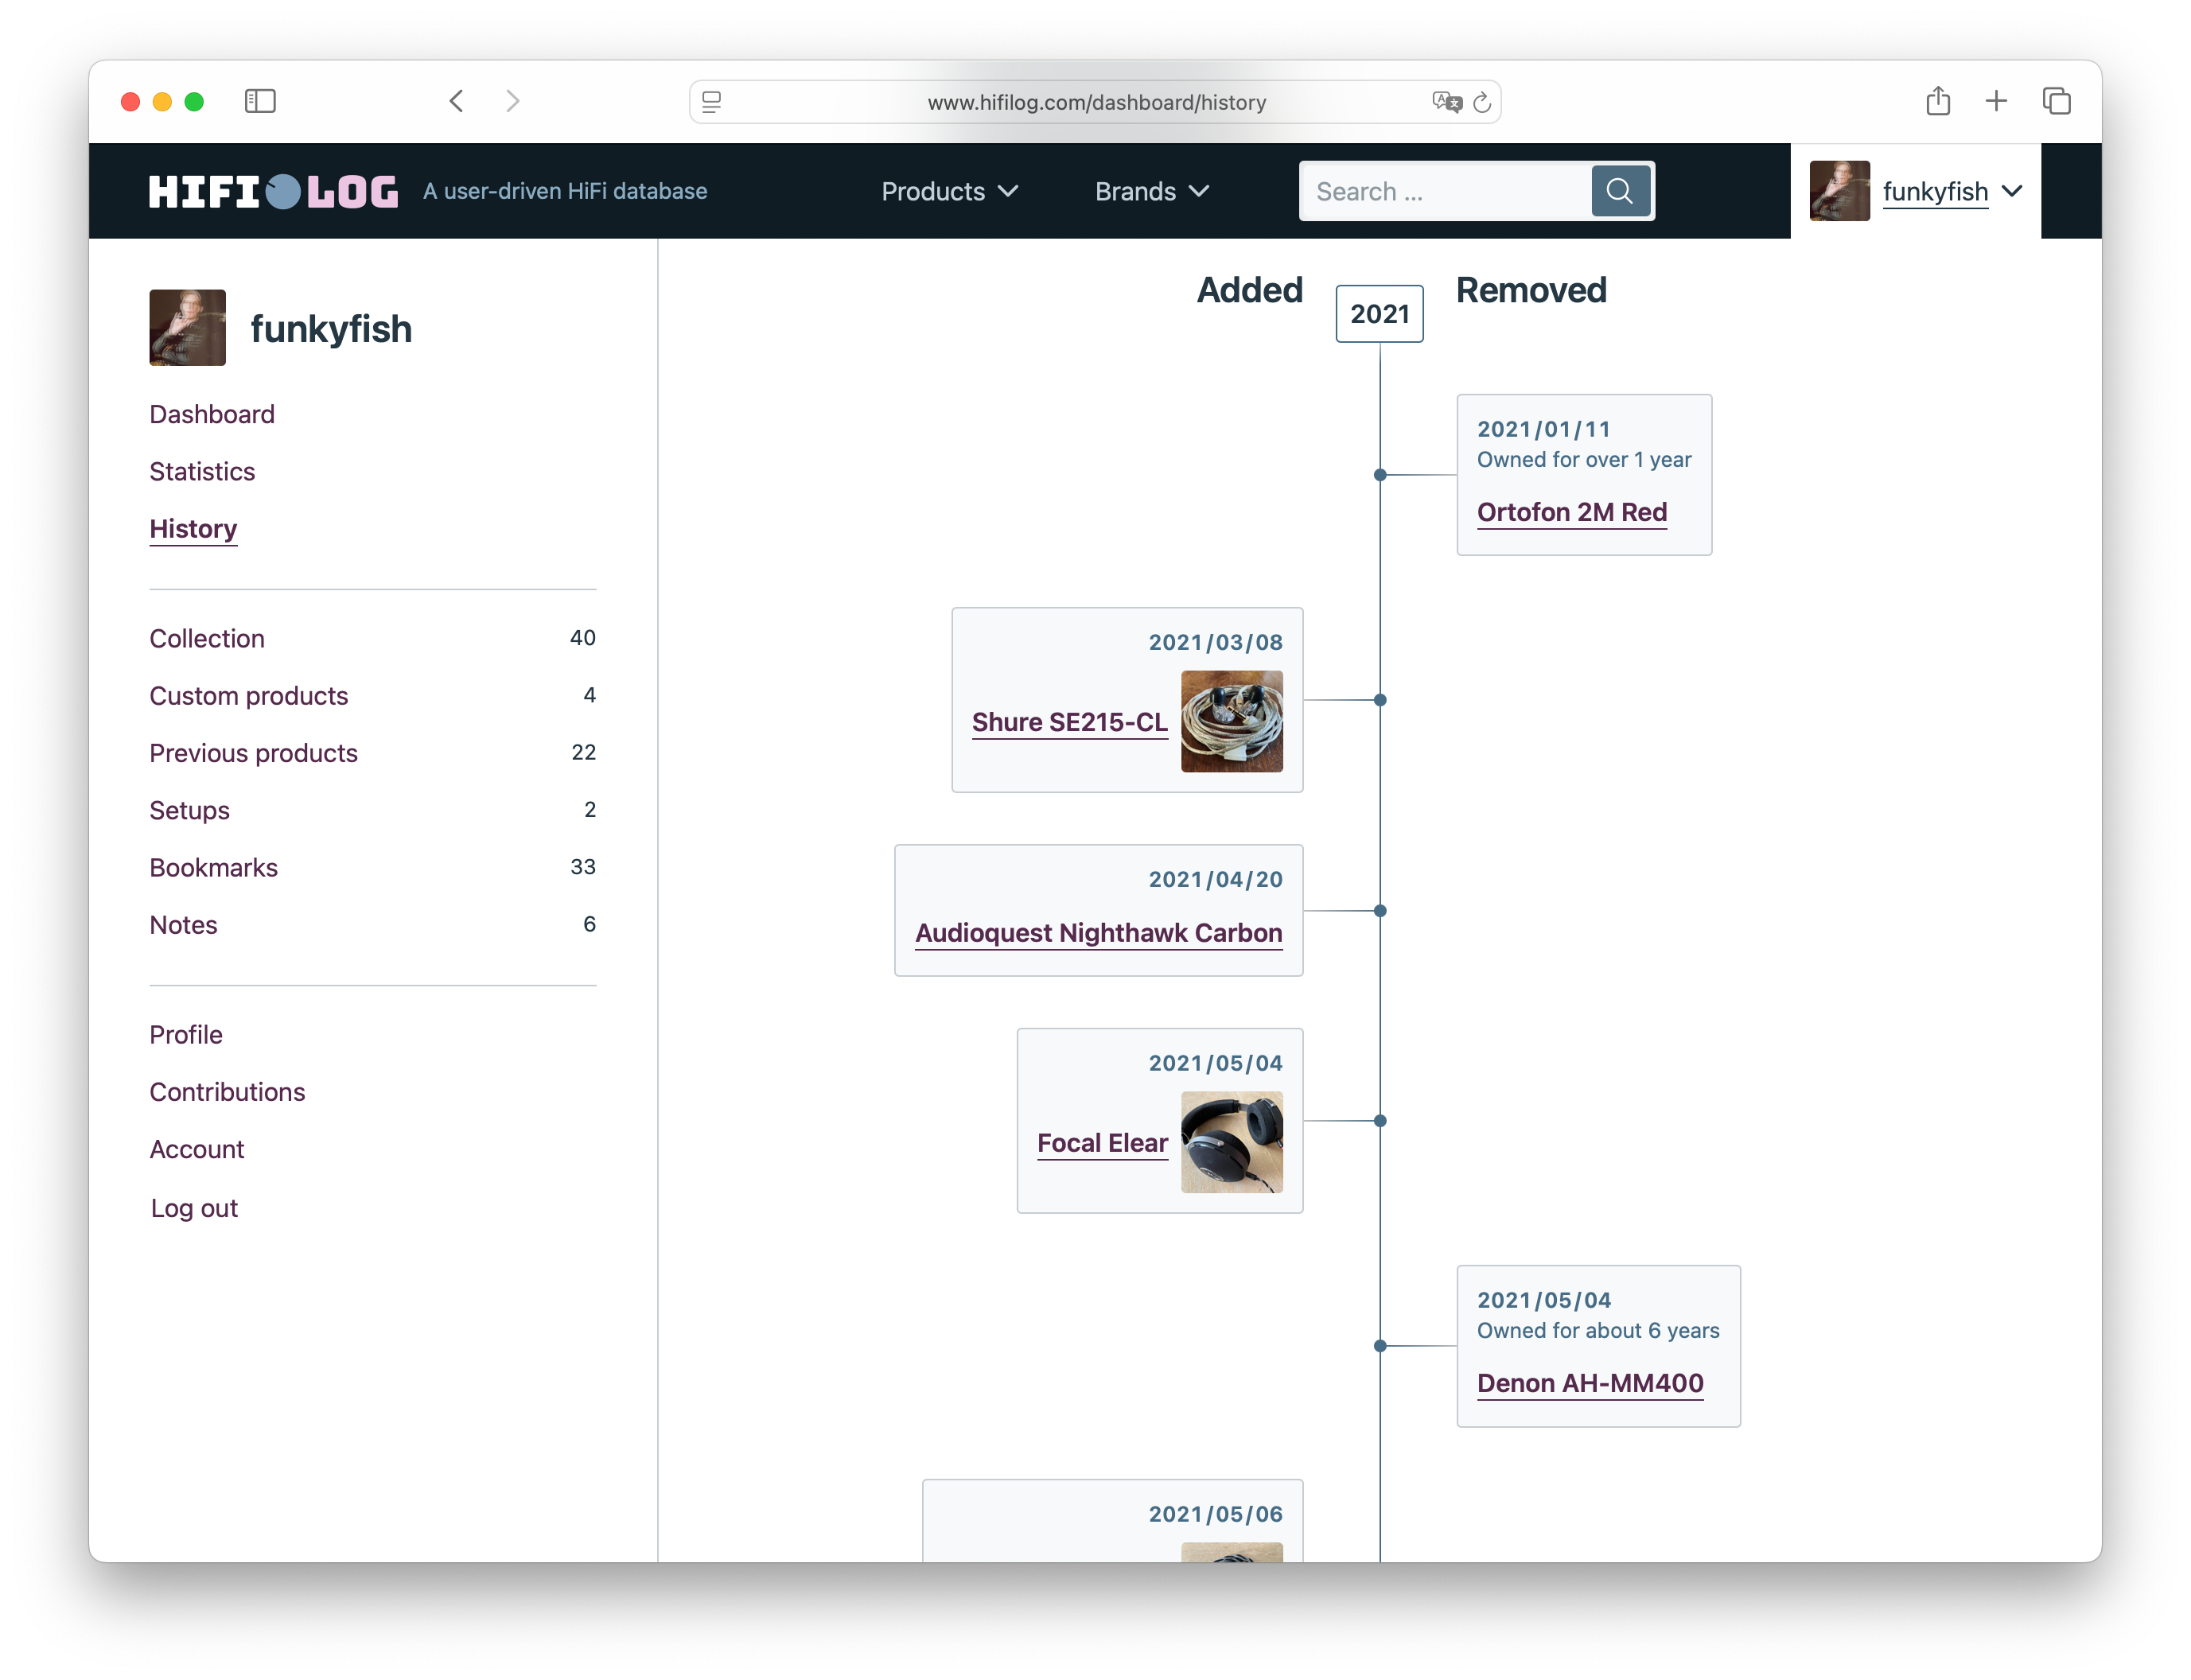
Task: Open Account settings link
Action: [x=197, y=1149]
